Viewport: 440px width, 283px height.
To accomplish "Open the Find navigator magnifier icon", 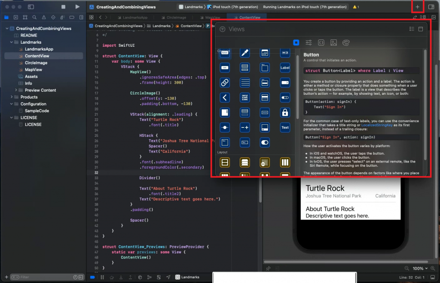I will point(34,17).
